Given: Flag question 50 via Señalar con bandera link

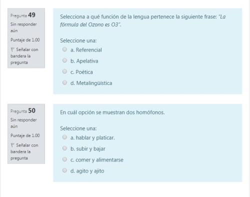Looking at the screenshot, I should [24, 151].
